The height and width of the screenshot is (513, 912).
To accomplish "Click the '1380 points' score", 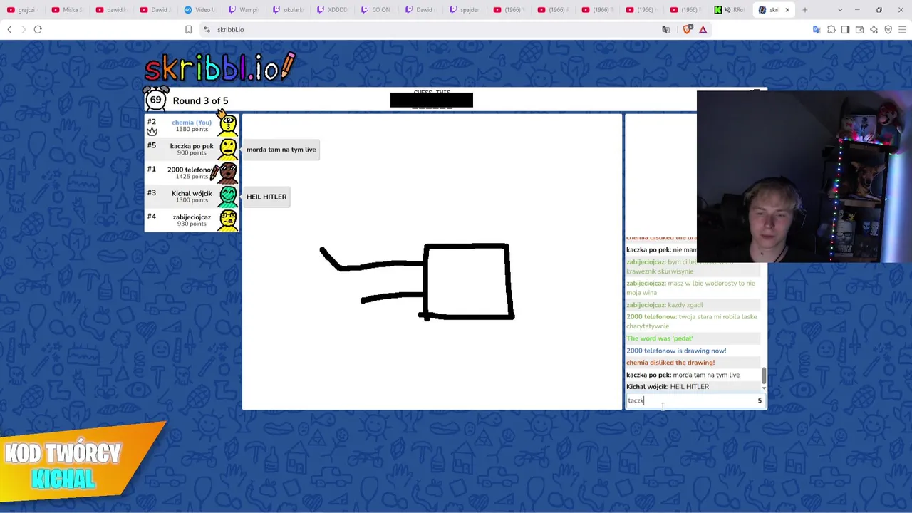I will [192, 130].
